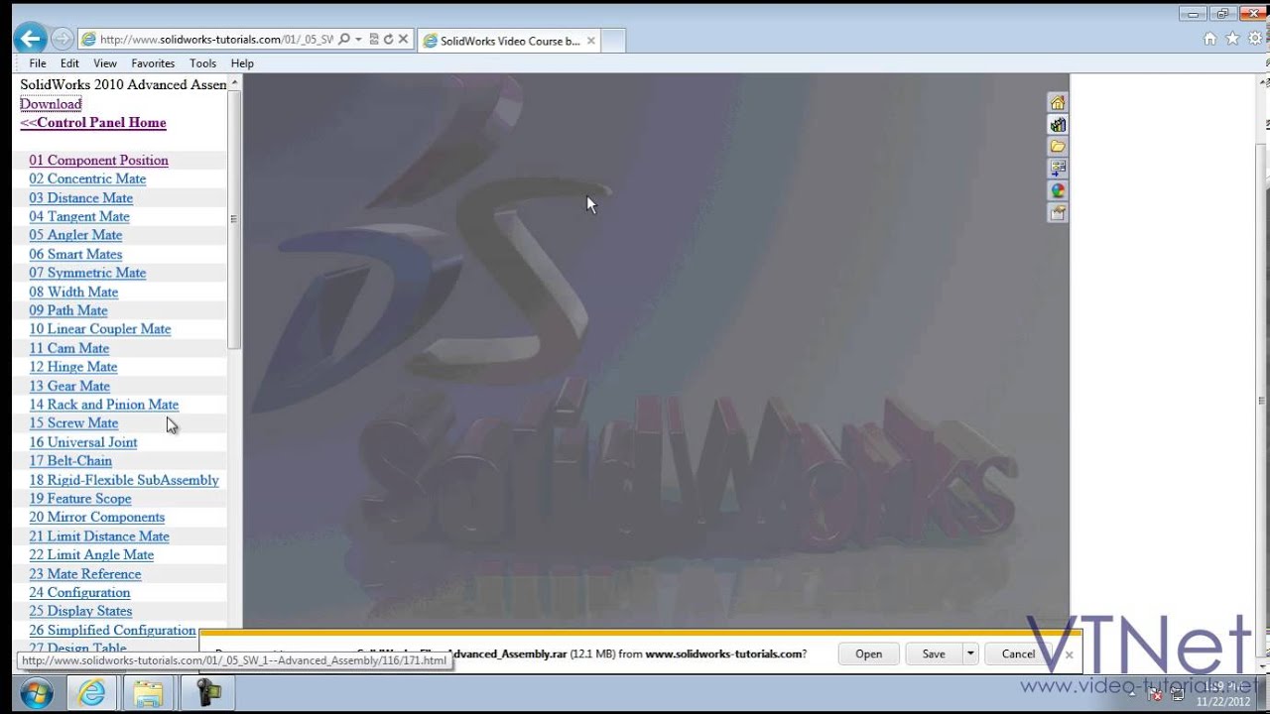This screenshot has height=714, width=1270.
Task: Open Design Library task pane icon
Action: click(1058, 125)
